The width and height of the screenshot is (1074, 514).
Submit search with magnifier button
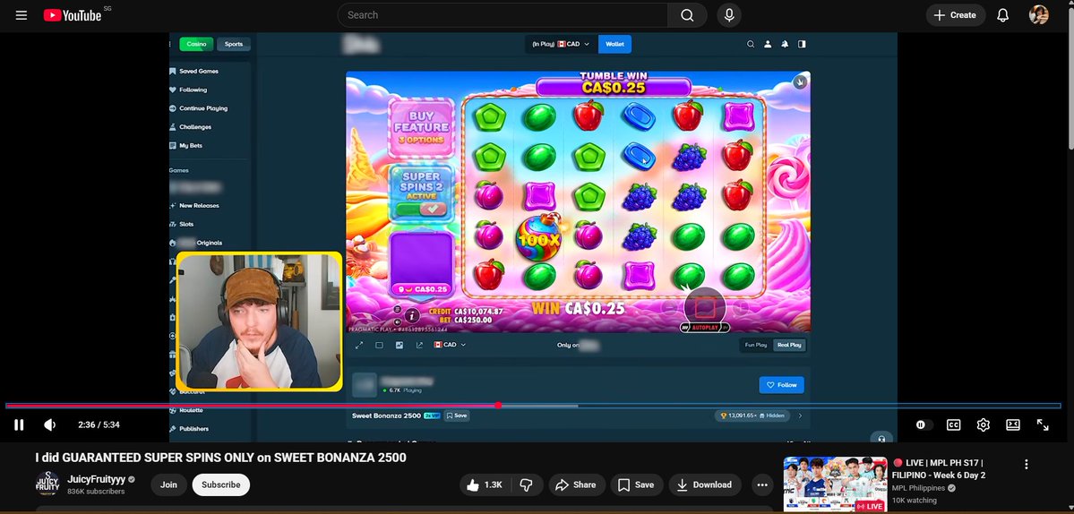coord(688,15)
